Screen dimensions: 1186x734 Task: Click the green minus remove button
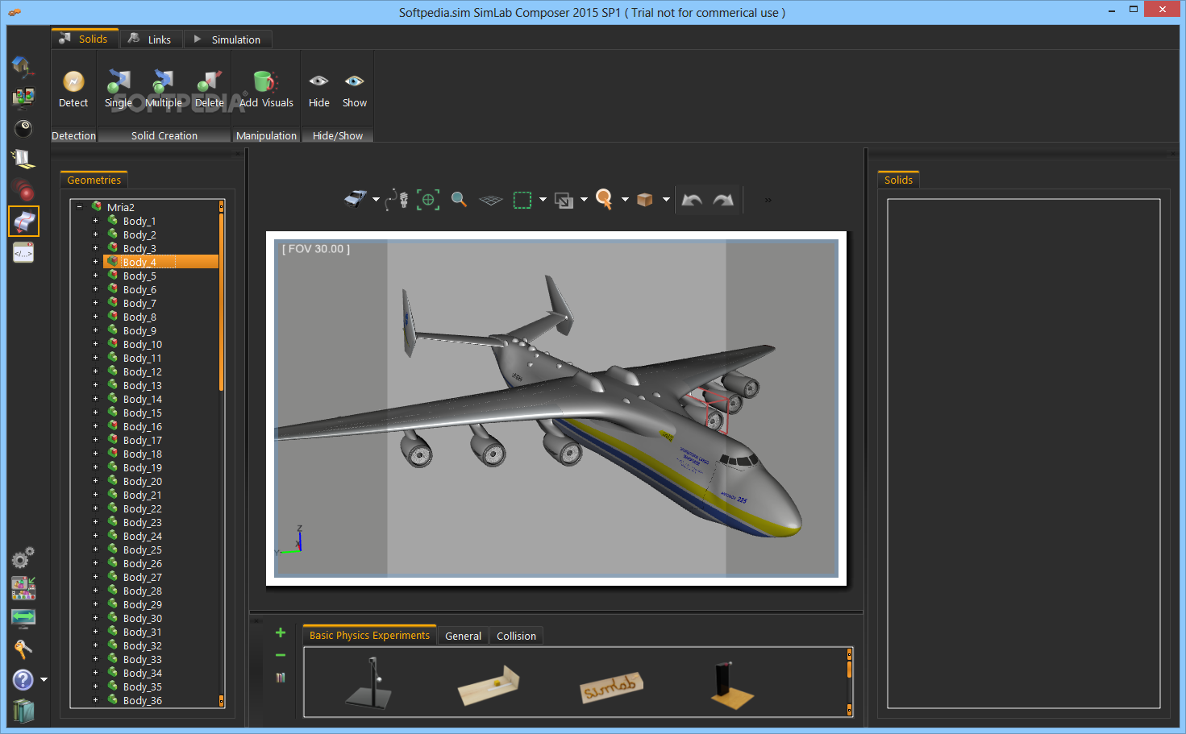281,655
